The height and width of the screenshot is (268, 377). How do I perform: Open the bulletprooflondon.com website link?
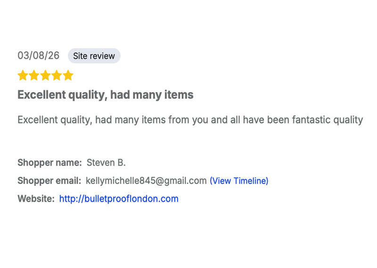pos(119,199)
